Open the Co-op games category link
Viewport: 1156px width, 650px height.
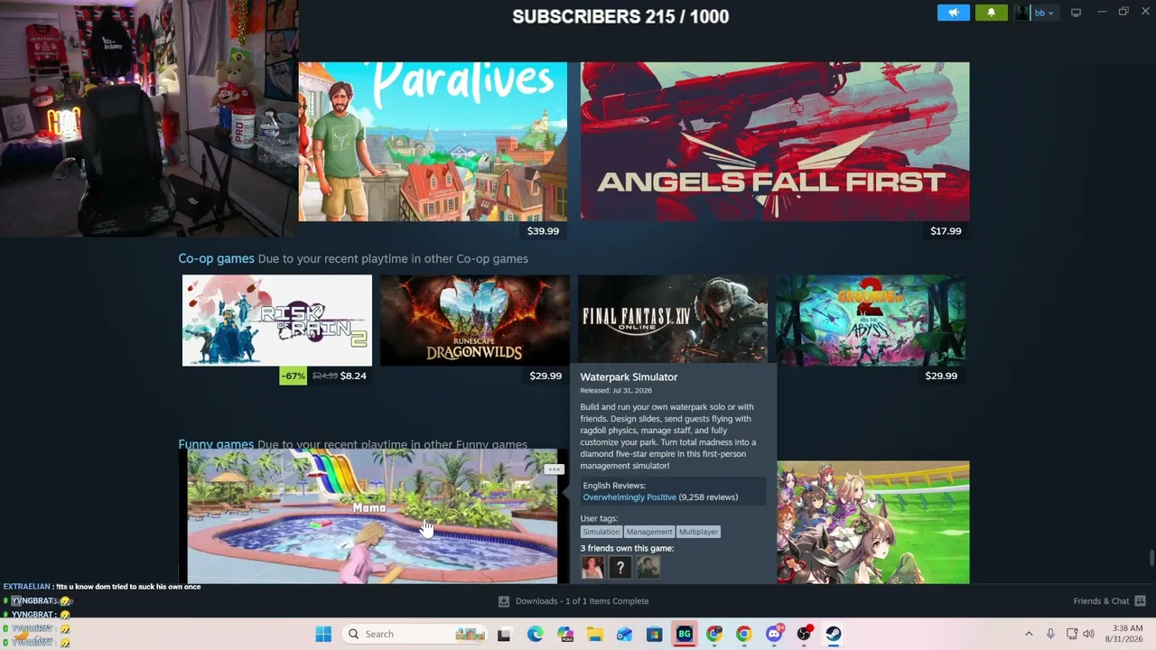tap(216, 258)
